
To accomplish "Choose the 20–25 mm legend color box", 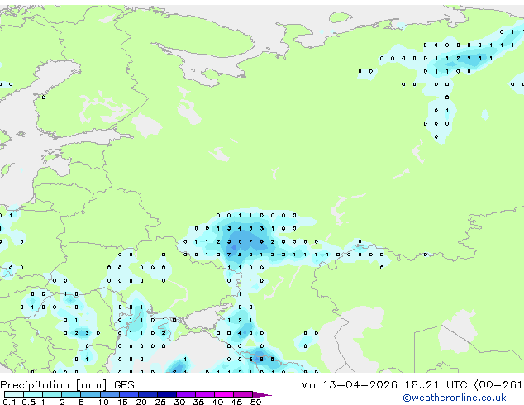I will (148, 394).
